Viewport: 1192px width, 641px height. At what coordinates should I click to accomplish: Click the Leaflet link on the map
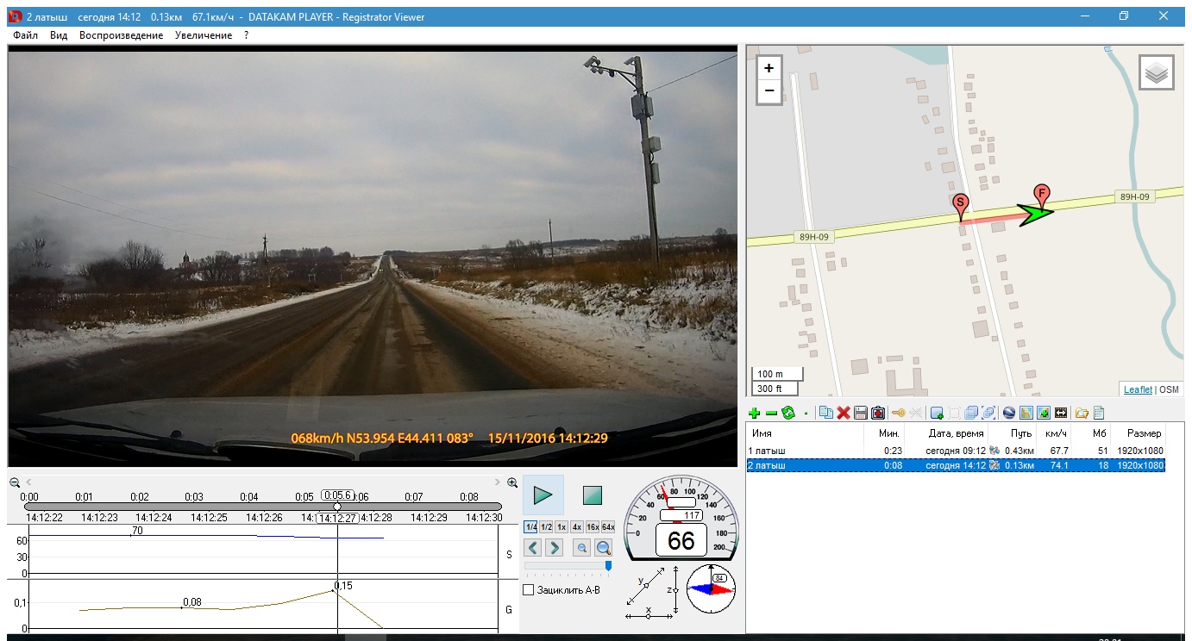click(x=1137, y=389)
